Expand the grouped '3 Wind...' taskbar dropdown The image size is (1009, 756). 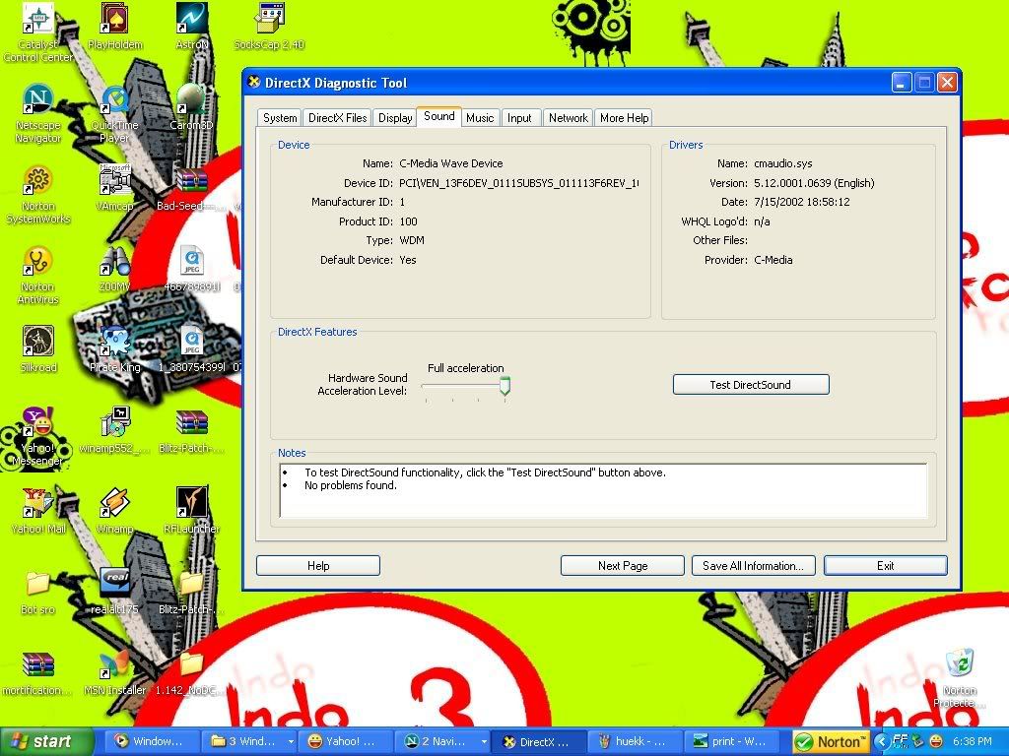(x=291, y=742)
